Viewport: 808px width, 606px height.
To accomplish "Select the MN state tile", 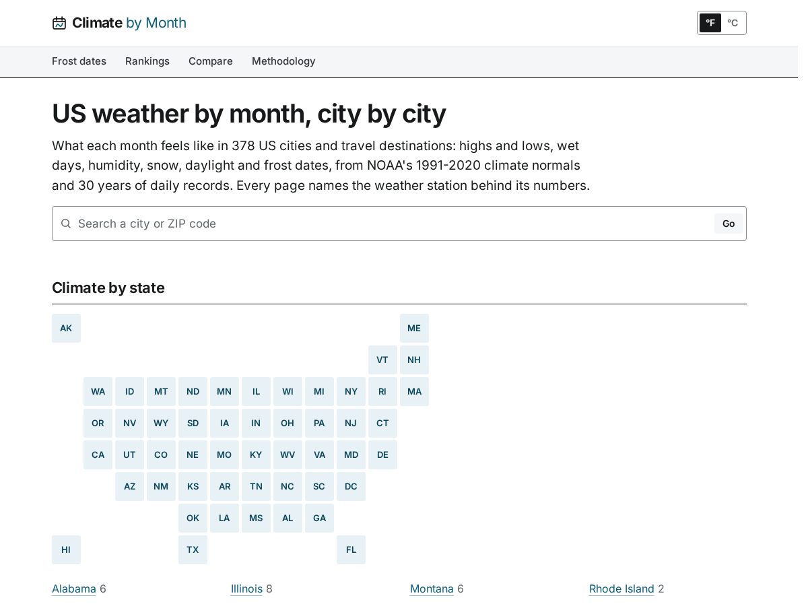I will 224,392.
